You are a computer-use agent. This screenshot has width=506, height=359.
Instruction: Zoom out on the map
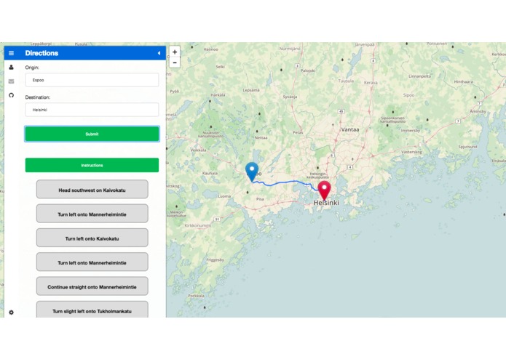click(x=175, y=62)
